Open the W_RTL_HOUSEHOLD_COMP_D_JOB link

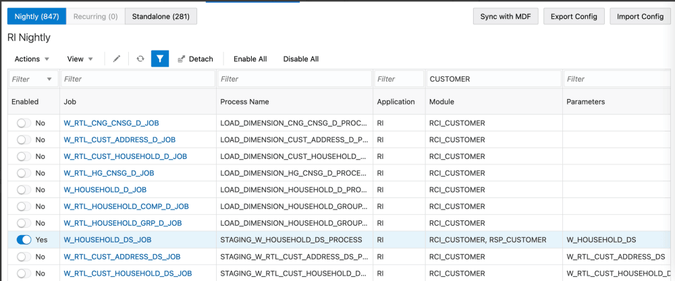coord(126,206)
